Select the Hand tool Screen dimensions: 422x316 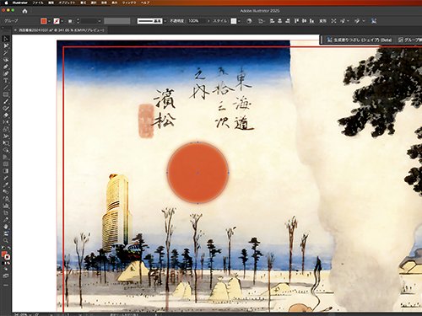coord(6,227)
